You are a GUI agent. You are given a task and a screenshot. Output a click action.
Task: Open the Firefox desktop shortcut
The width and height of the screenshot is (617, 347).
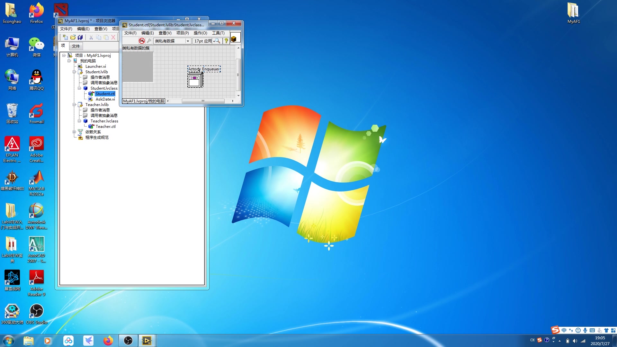(36, 13)
